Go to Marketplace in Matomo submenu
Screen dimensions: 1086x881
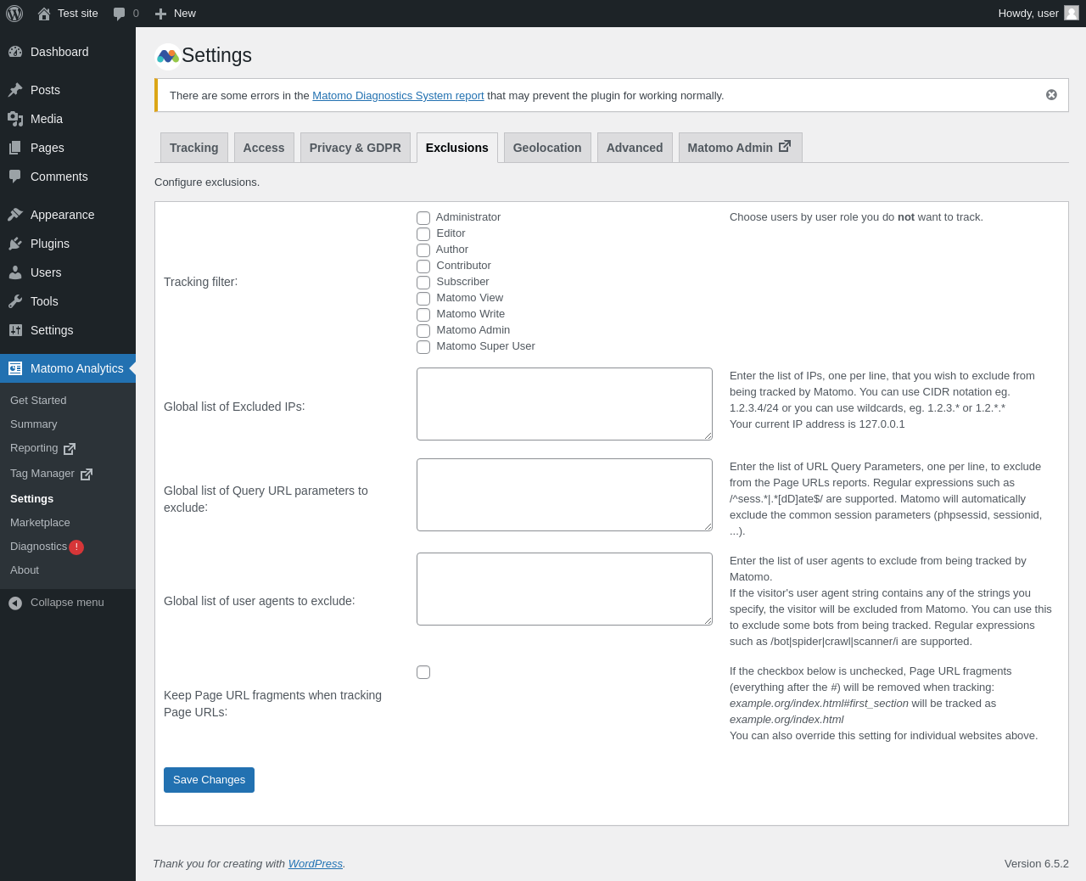40,523
